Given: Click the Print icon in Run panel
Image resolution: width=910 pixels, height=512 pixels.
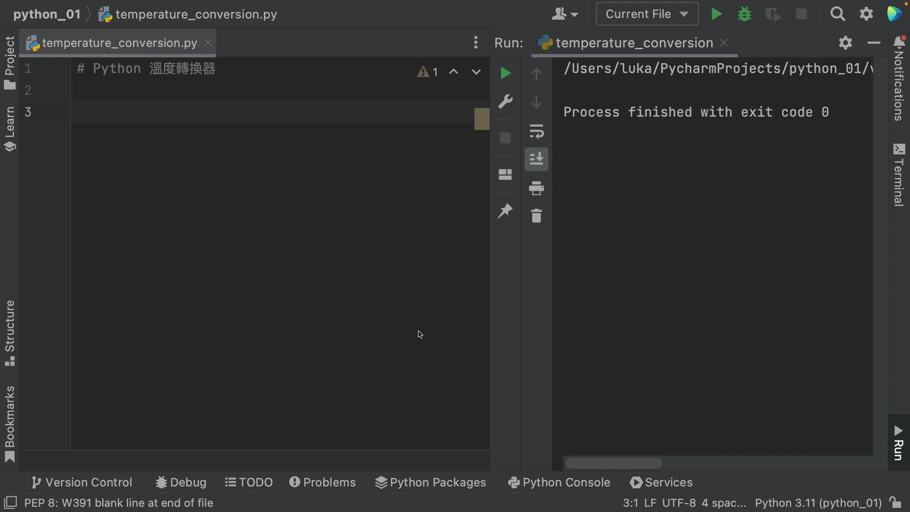Looking at the screenshot, I should click(x=536, y=188).
